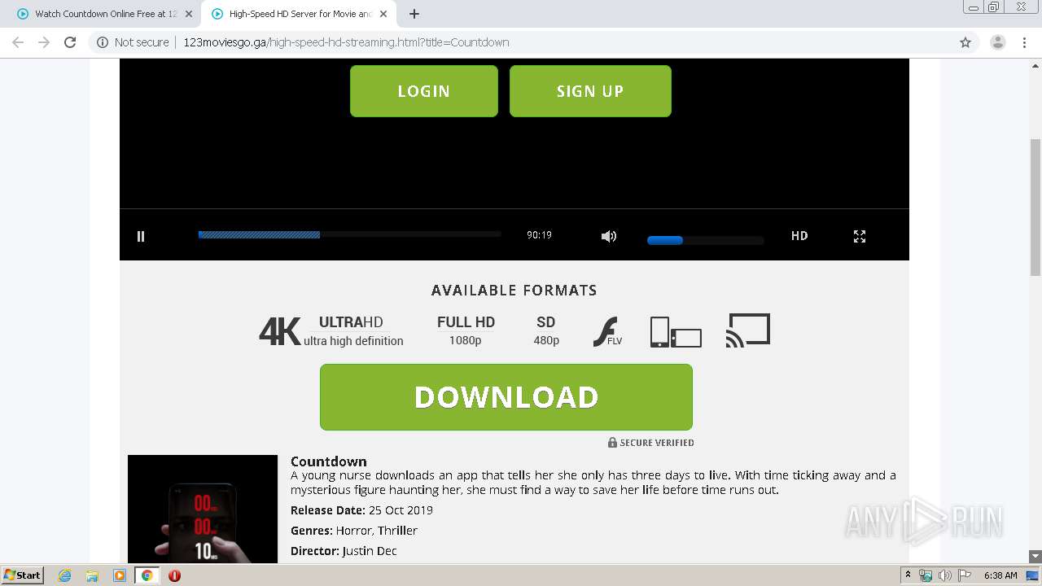Adjust the player volume slider
The image size is (1042, 586).
[x=705, y=240]
